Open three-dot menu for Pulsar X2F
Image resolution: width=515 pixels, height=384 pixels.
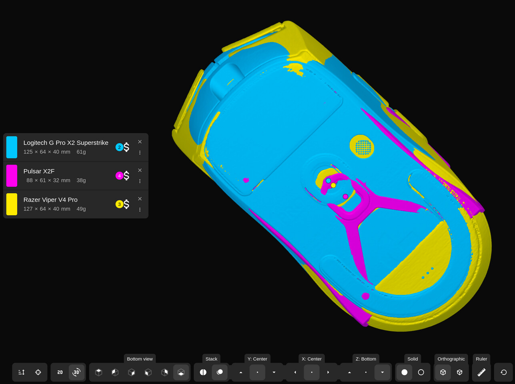[140, 181]
